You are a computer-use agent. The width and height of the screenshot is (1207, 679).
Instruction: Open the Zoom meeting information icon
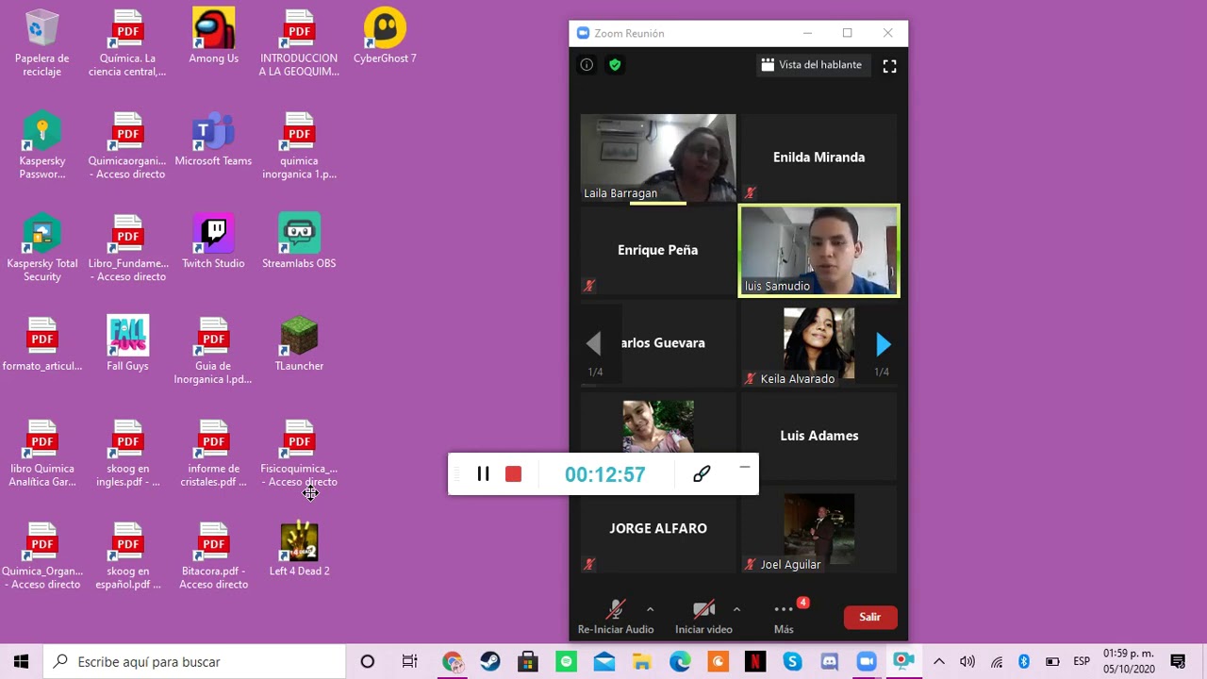(587, 65)
